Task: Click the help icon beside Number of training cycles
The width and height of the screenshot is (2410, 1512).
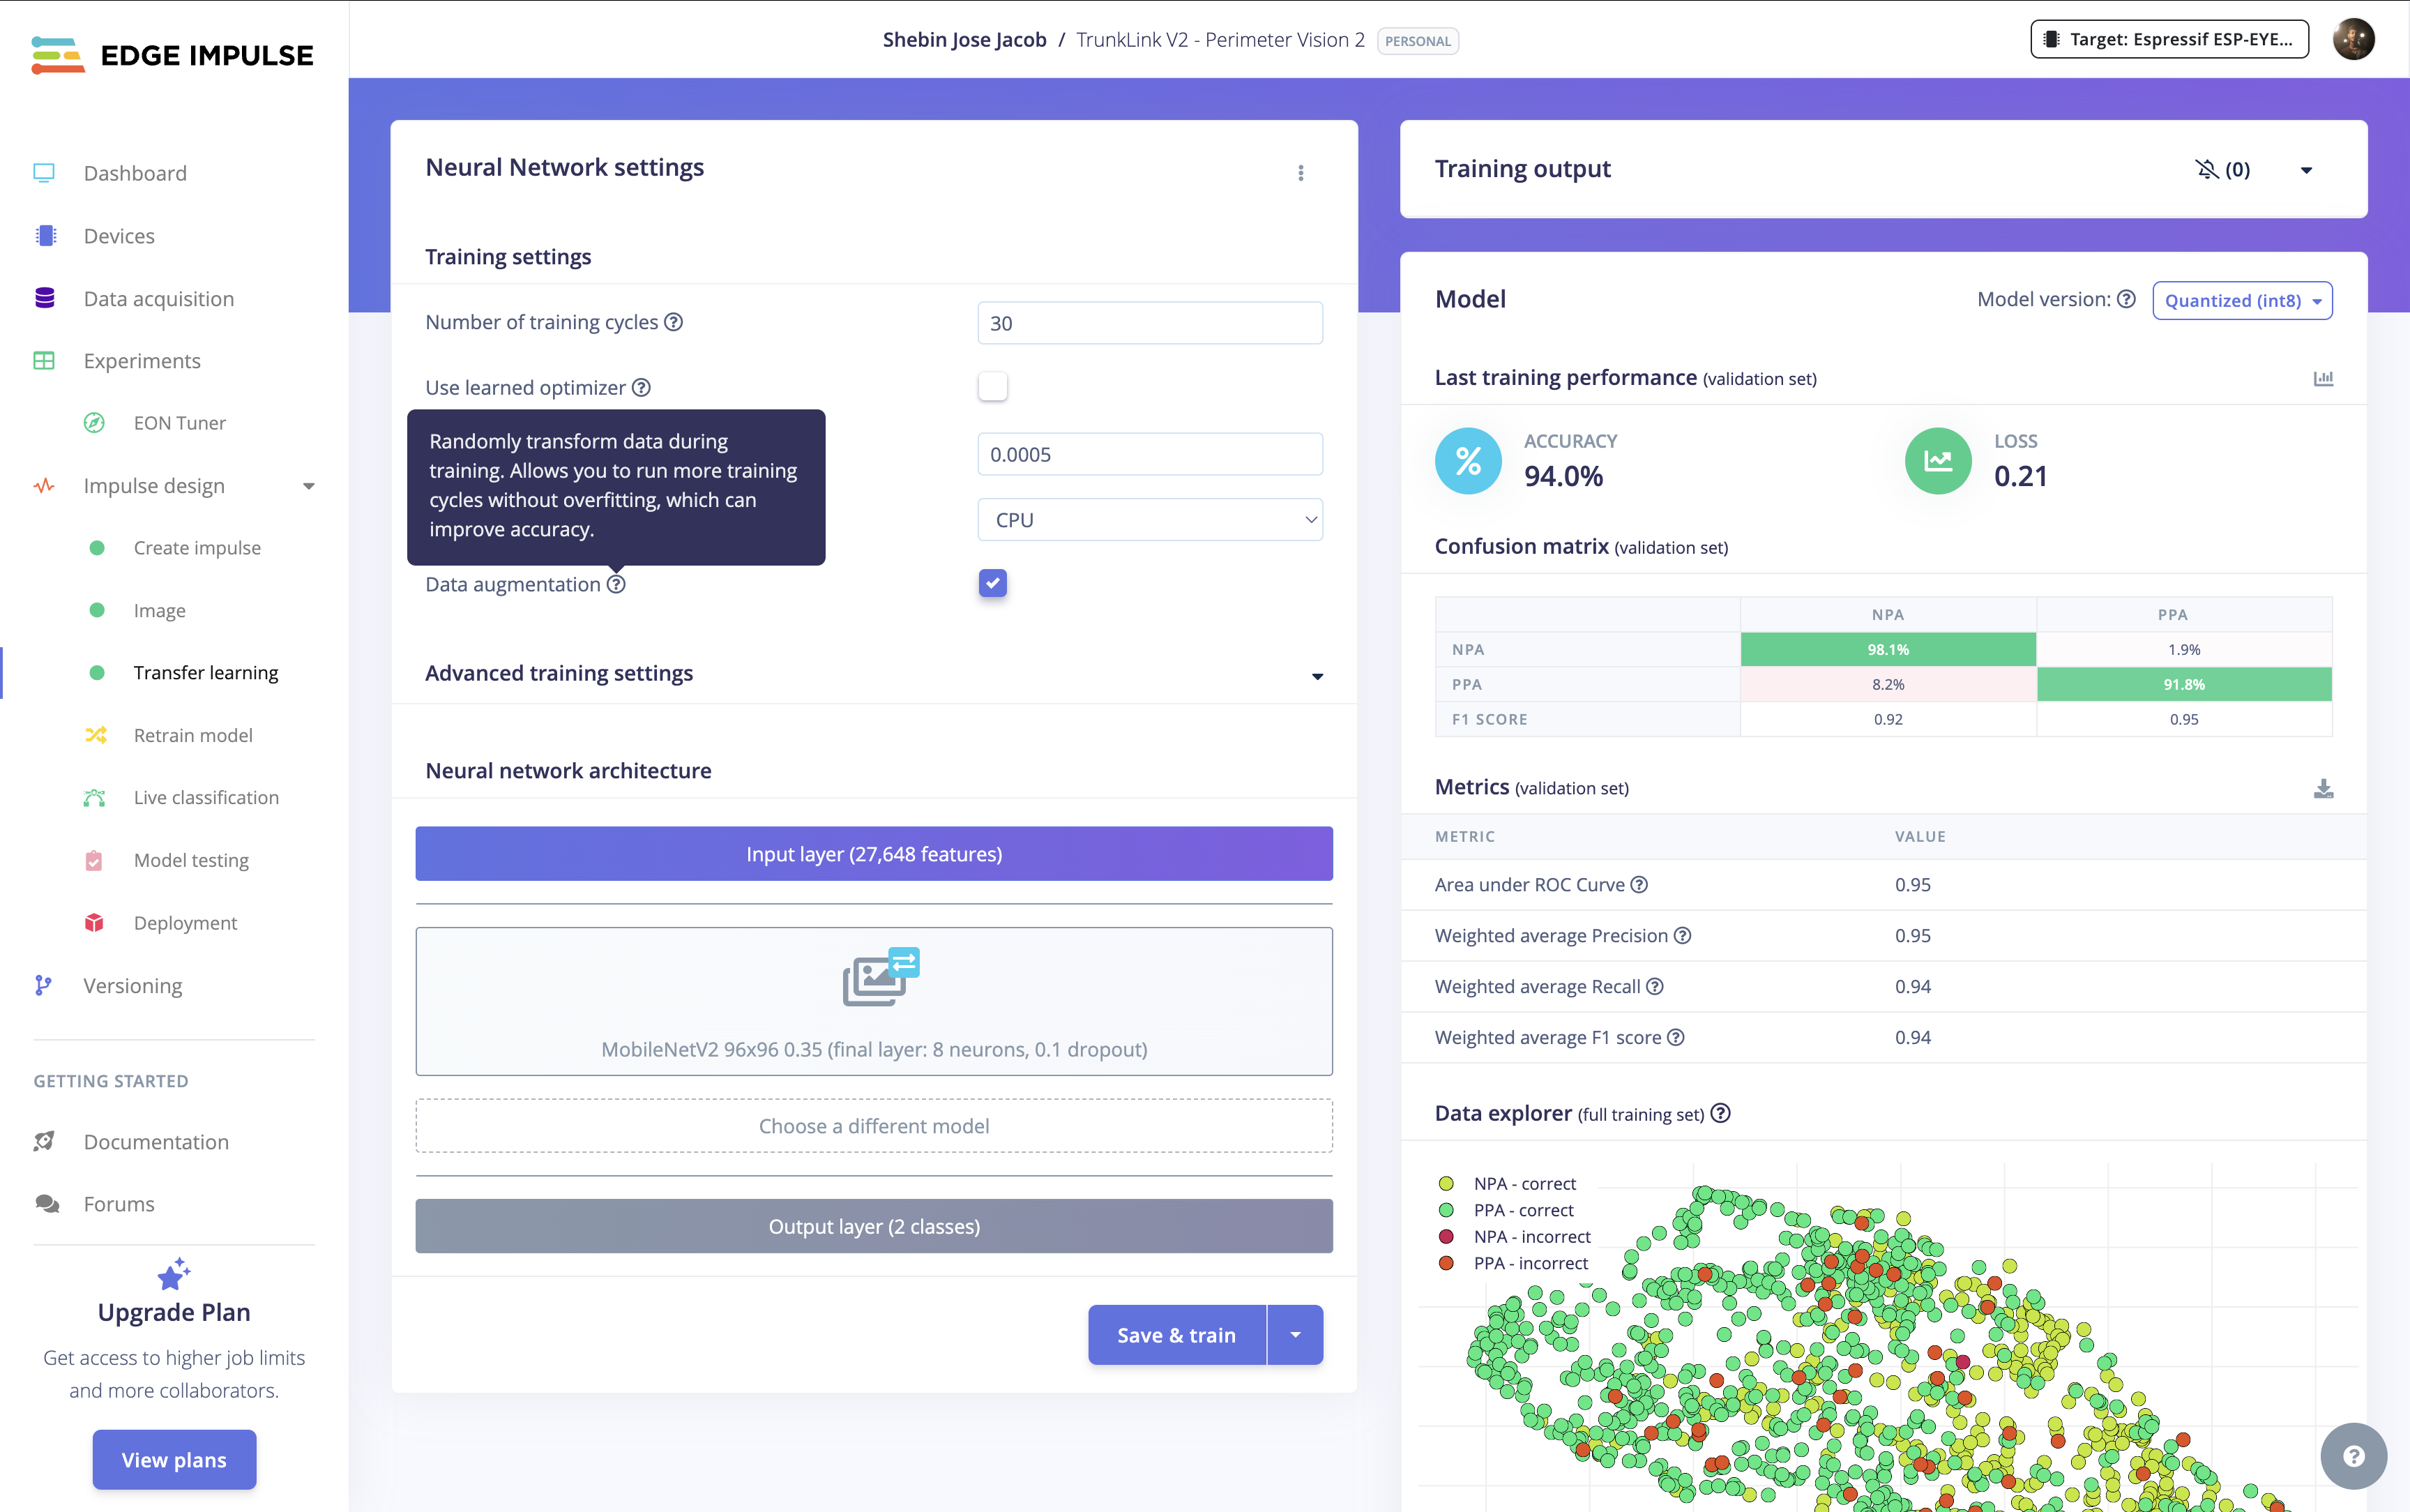Action: 674,322
